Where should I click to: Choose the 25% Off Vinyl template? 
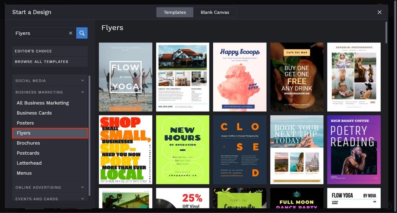click(x=183, y=198)
